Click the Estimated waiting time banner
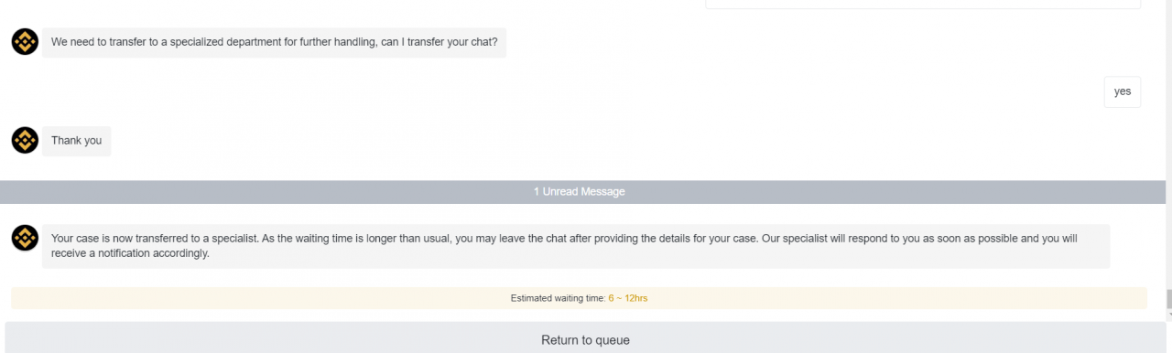 (579, 298)
